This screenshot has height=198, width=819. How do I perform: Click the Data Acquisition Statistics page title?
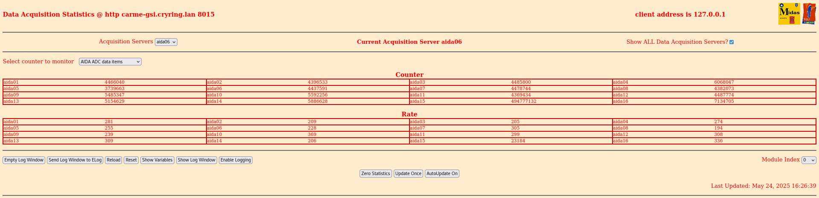[x=109, y=14]
